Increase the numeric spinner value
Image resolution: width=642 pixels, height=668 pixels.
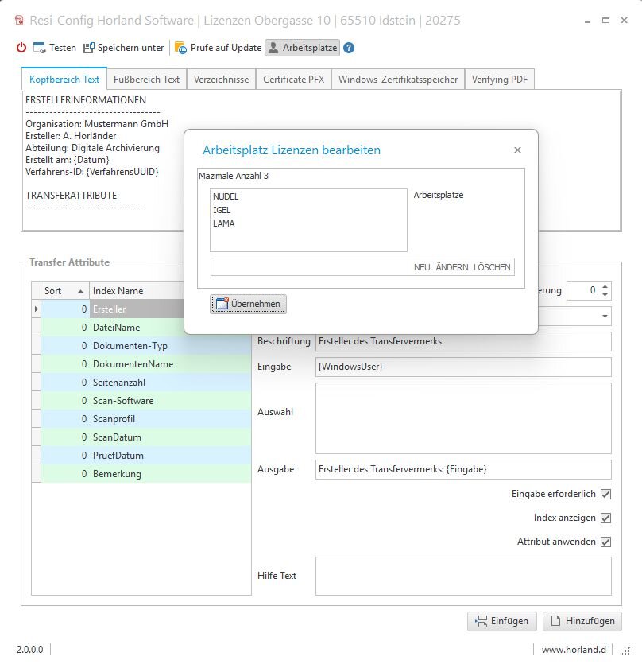tap(605, 286)
